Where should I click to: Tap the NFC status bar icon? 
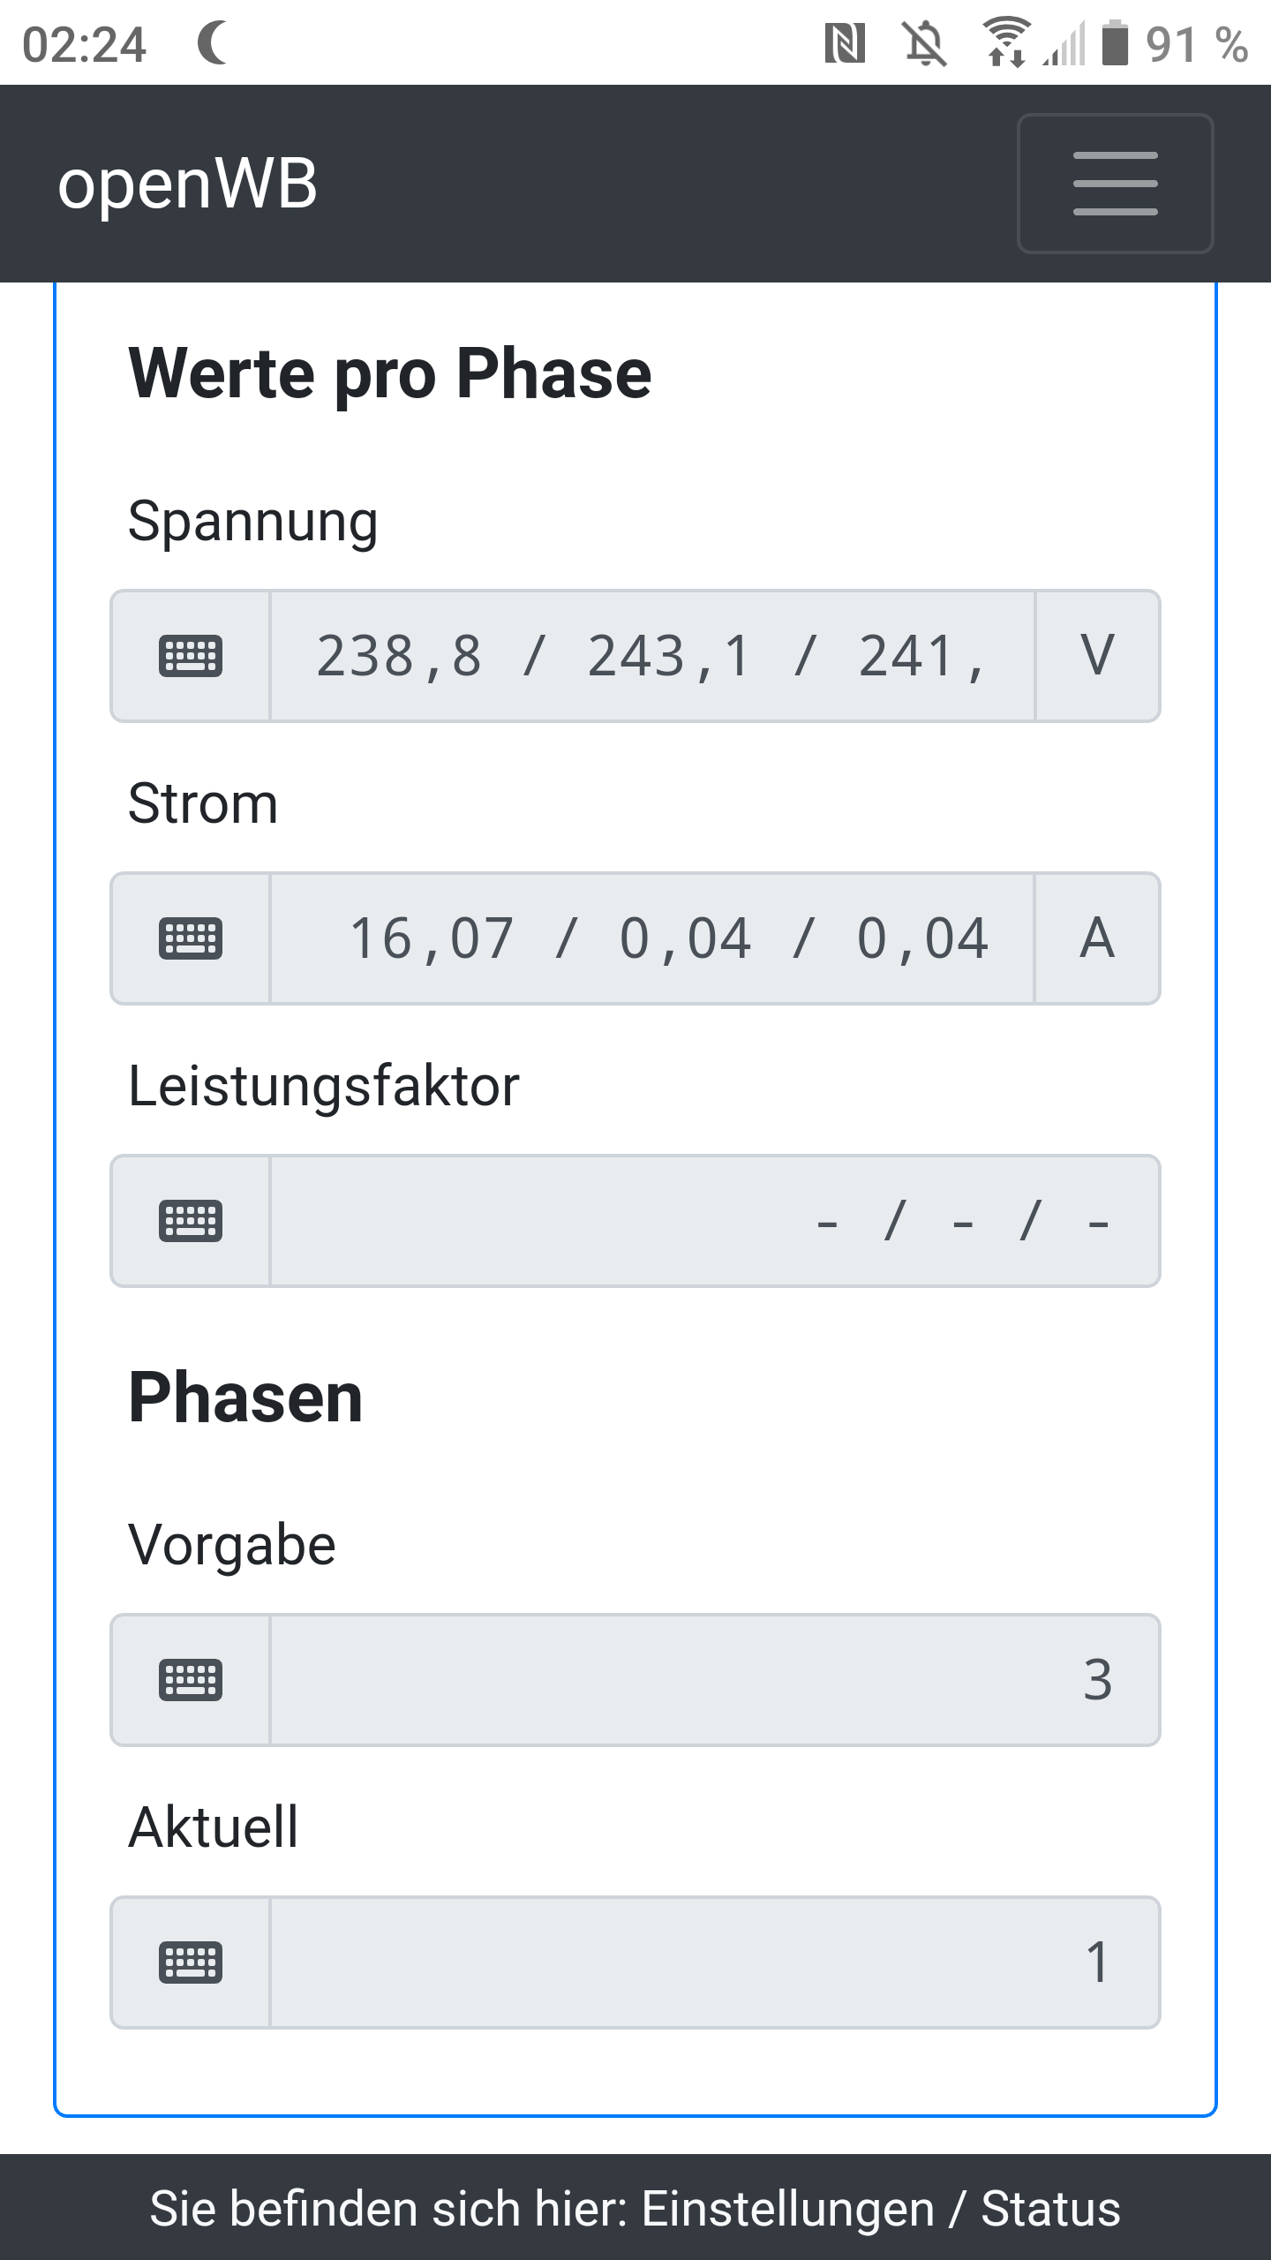pos(845,44)
